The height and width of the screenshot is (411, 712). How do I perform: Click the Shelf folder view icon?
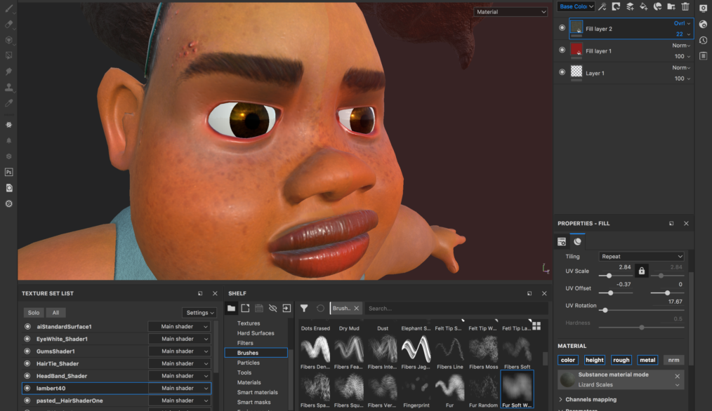(x=231, y=309)
